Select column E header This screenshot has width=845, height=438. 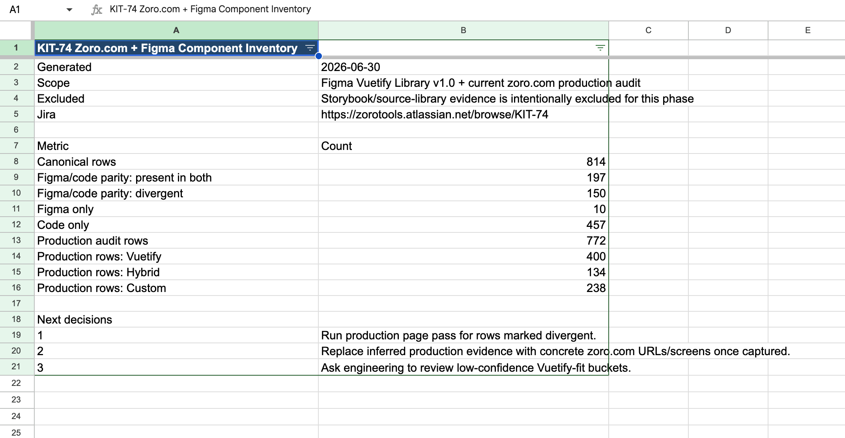pyautogui.click(x=807, y=30)
